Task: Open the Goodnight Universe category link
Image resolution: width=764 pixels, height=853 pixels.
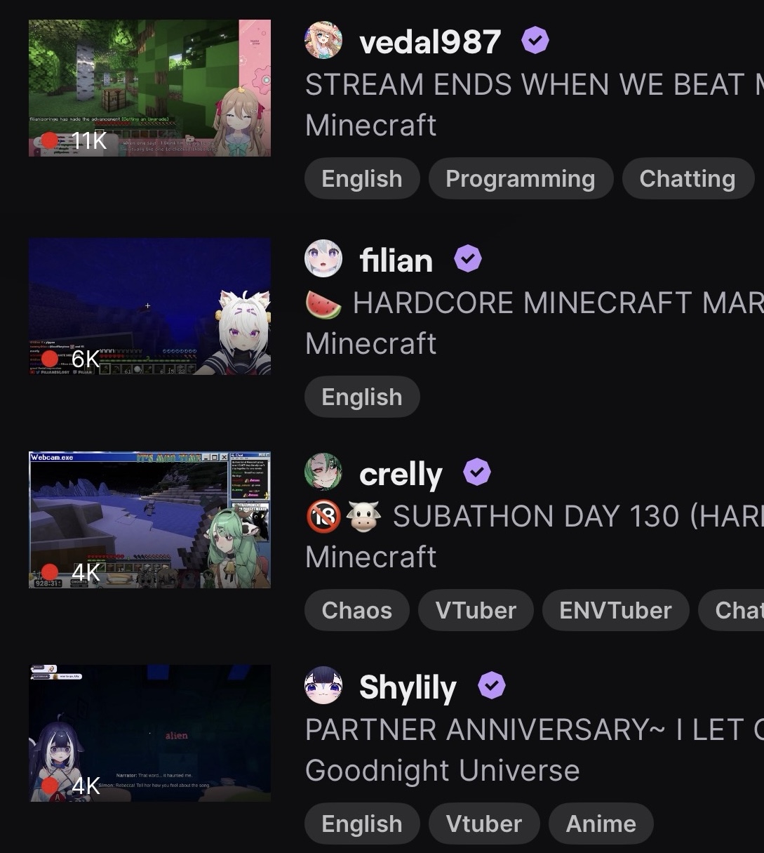Action: (x=443, y=770)
